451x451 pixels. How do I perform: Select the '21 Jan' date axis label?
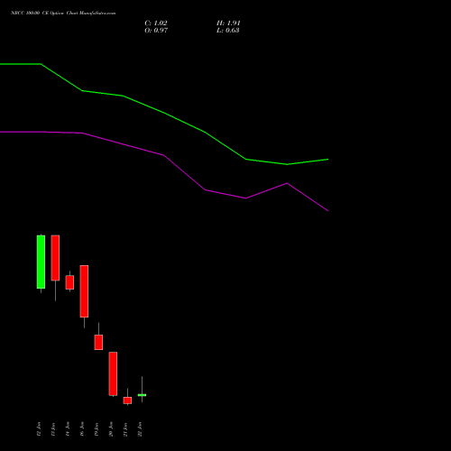125,429
